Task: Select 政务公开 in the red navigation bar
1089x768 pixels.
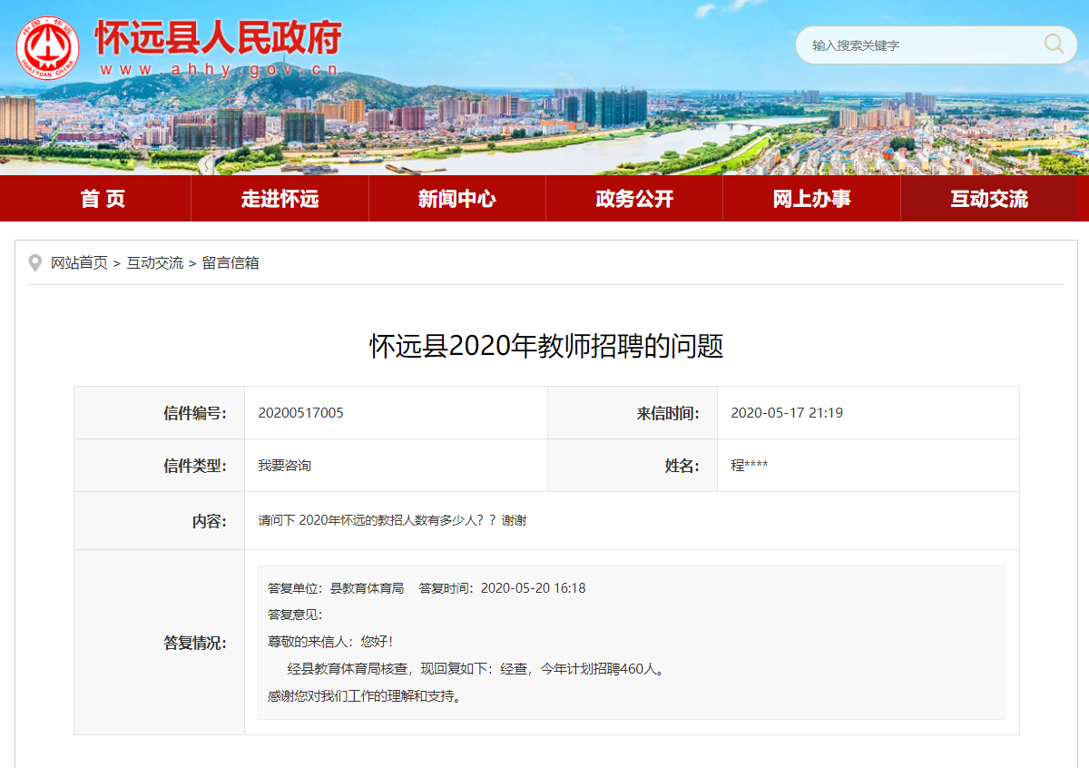Action: point(634,199)
